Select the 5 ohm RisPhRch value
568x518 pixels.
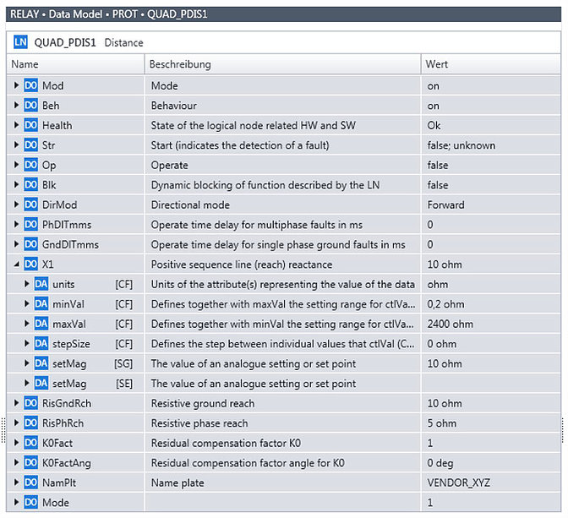pyautogui.click(x=441, y=423)
